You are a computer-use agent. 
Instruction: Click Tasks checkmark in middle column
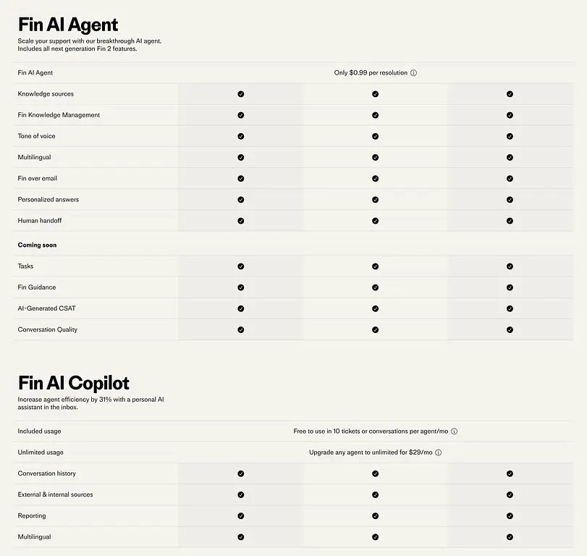375,266
